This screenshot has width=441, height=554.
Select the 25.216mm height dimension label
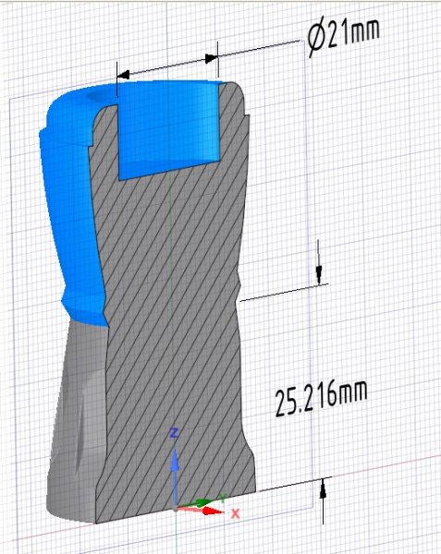click(321, 397)
